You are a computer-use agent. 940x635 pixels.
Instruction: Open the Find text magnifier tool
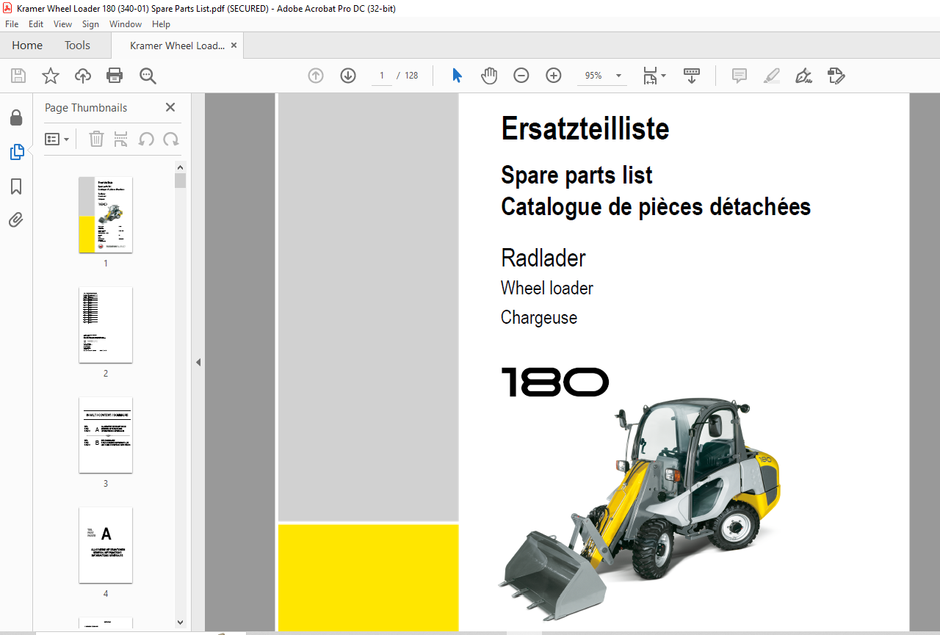coord(148,76)
